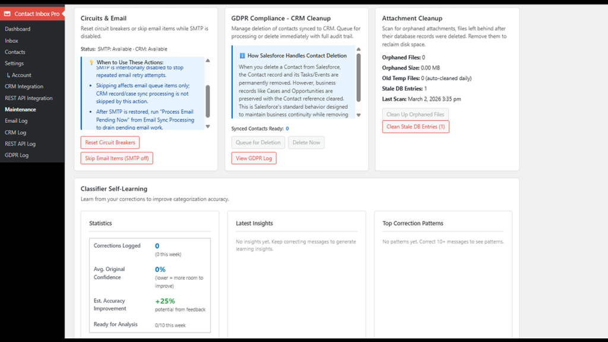Click the Account submenu arrow icon
The image size is (608, 342).
pos(8,75)
